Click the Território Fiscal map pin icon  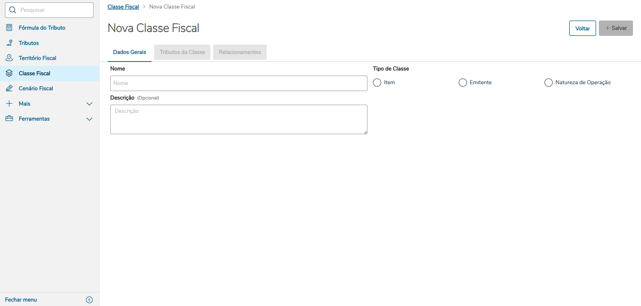[x=9, y=58]
